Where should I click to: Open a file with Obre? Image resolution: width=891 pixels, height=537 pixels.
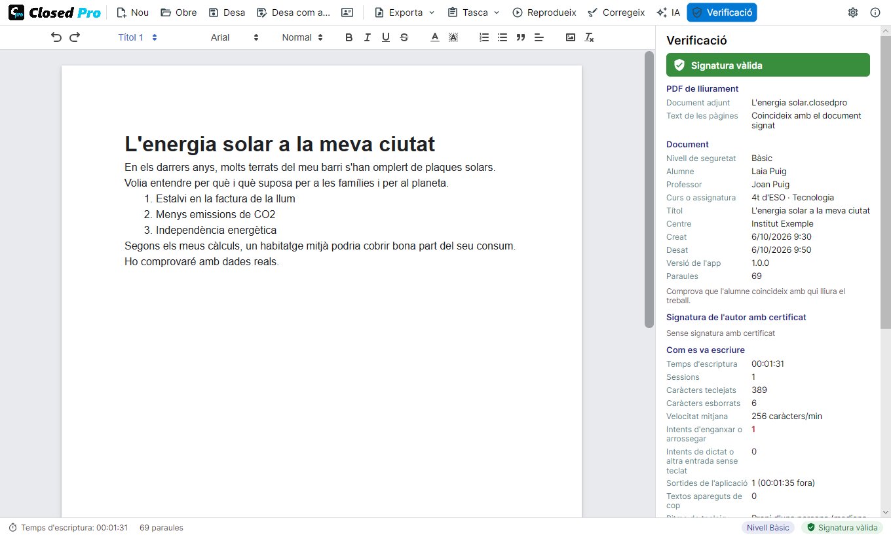coord(178,12)
